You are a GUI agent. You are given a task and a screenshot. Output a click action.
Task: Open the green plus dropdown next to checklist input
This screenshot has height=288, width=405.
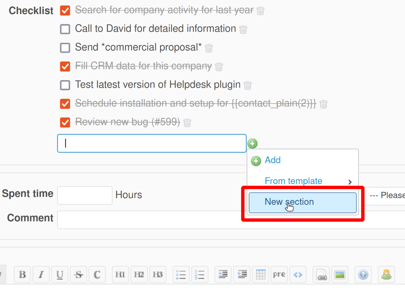pyautogui.click(x=252, y=143)
